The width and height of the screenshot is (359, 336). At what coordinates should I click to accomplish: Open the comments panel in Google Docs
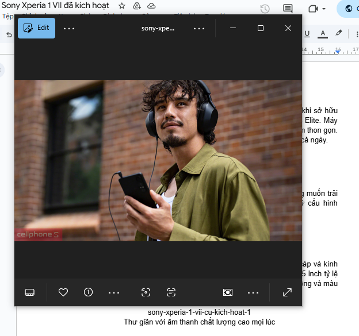tap(288, 9)
